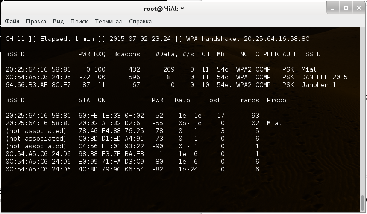Viewport: 367px width, 214px height.
Task: Click the AUTH column header
Action: coord(290,54)
